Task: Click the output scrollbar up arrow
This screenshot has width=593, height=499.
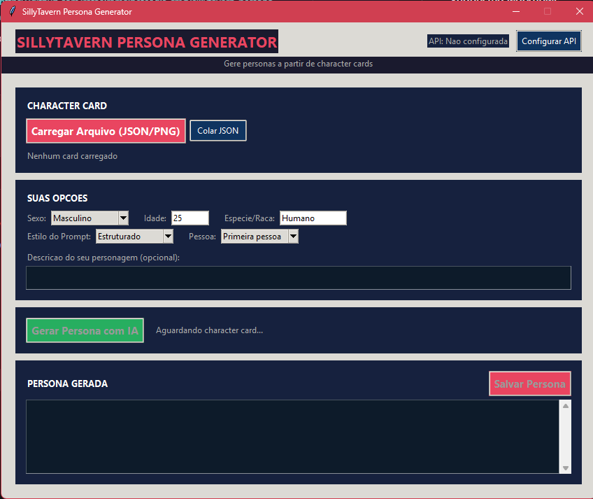Action: pyautogui.click(x=566, y=406)
